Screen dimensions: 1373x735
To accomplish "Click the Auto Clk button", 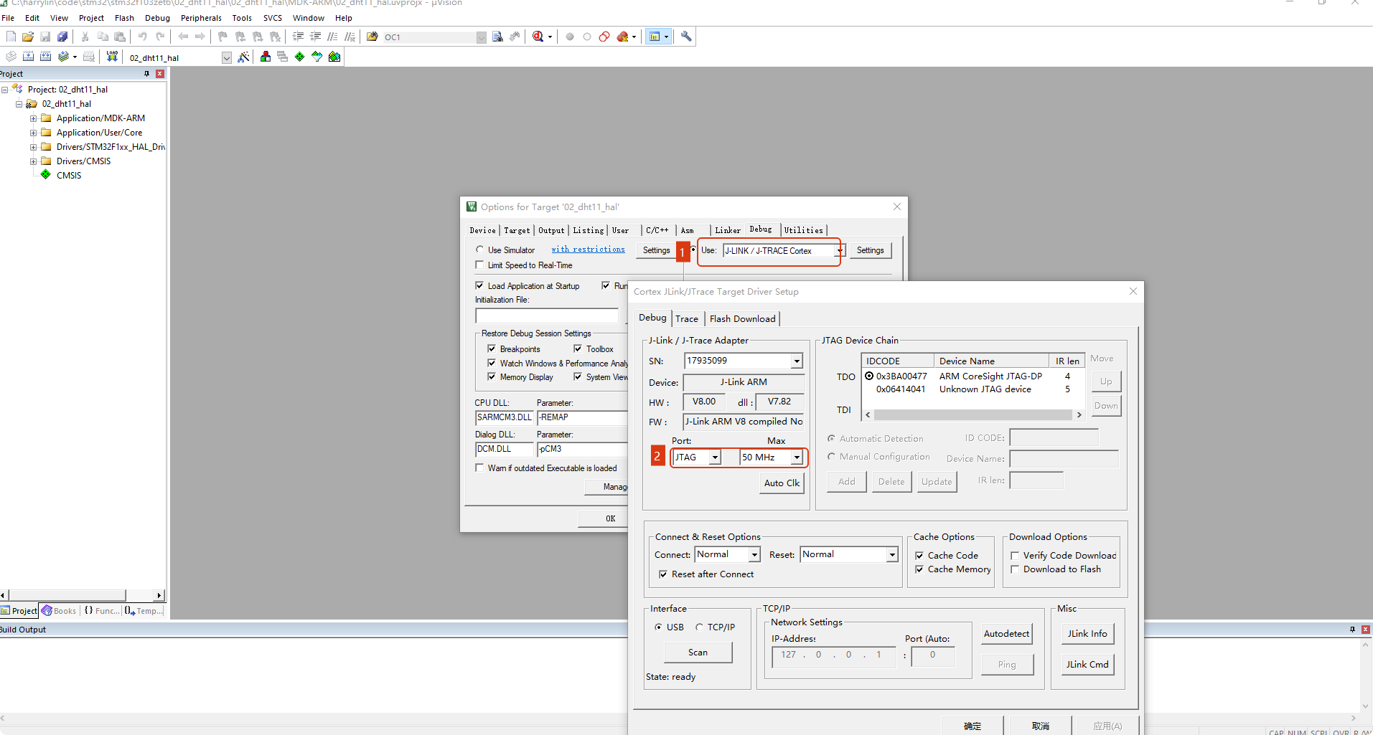I will click(782, 483).
